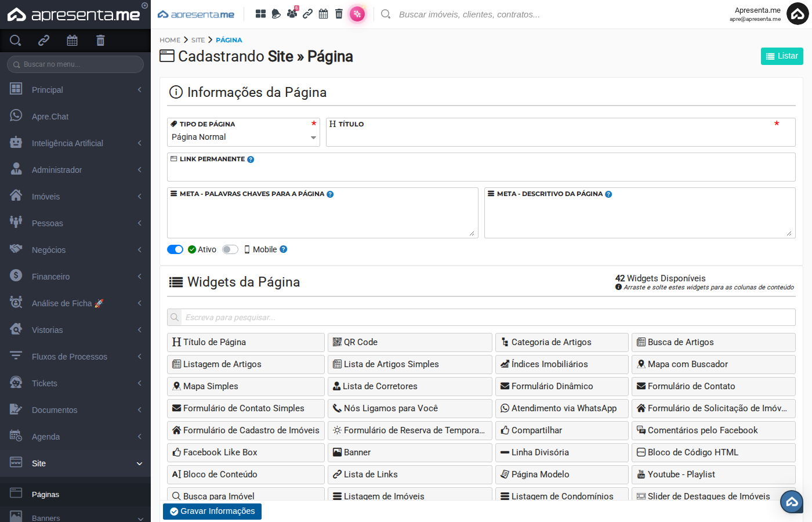Click help icon next to Mobile
812x522 pixels.
tap(284, 249)
